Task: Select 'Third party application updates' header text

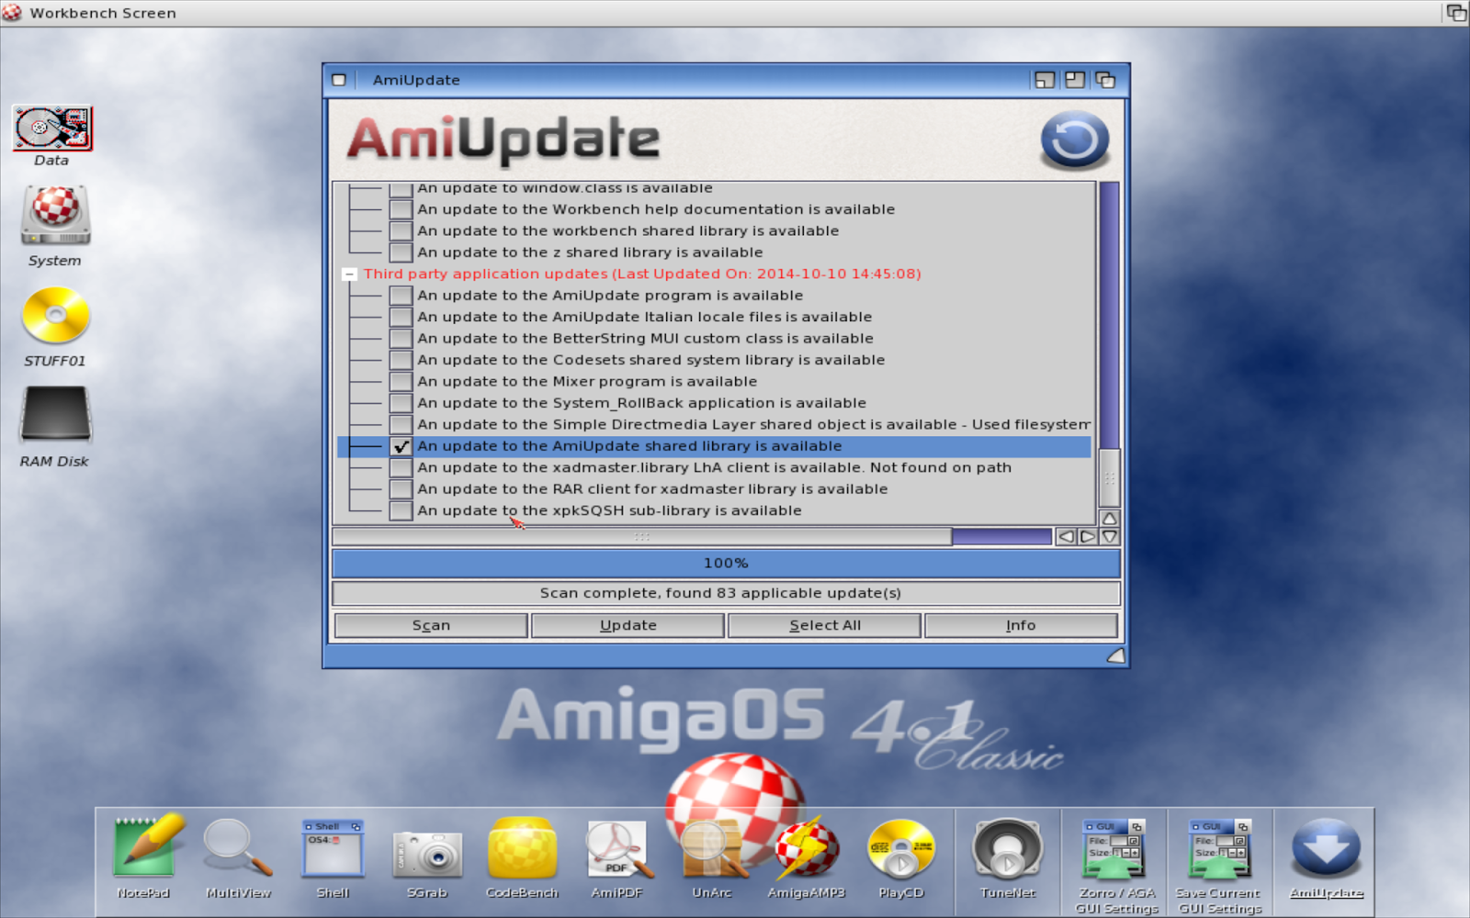Action: (485, 274)
